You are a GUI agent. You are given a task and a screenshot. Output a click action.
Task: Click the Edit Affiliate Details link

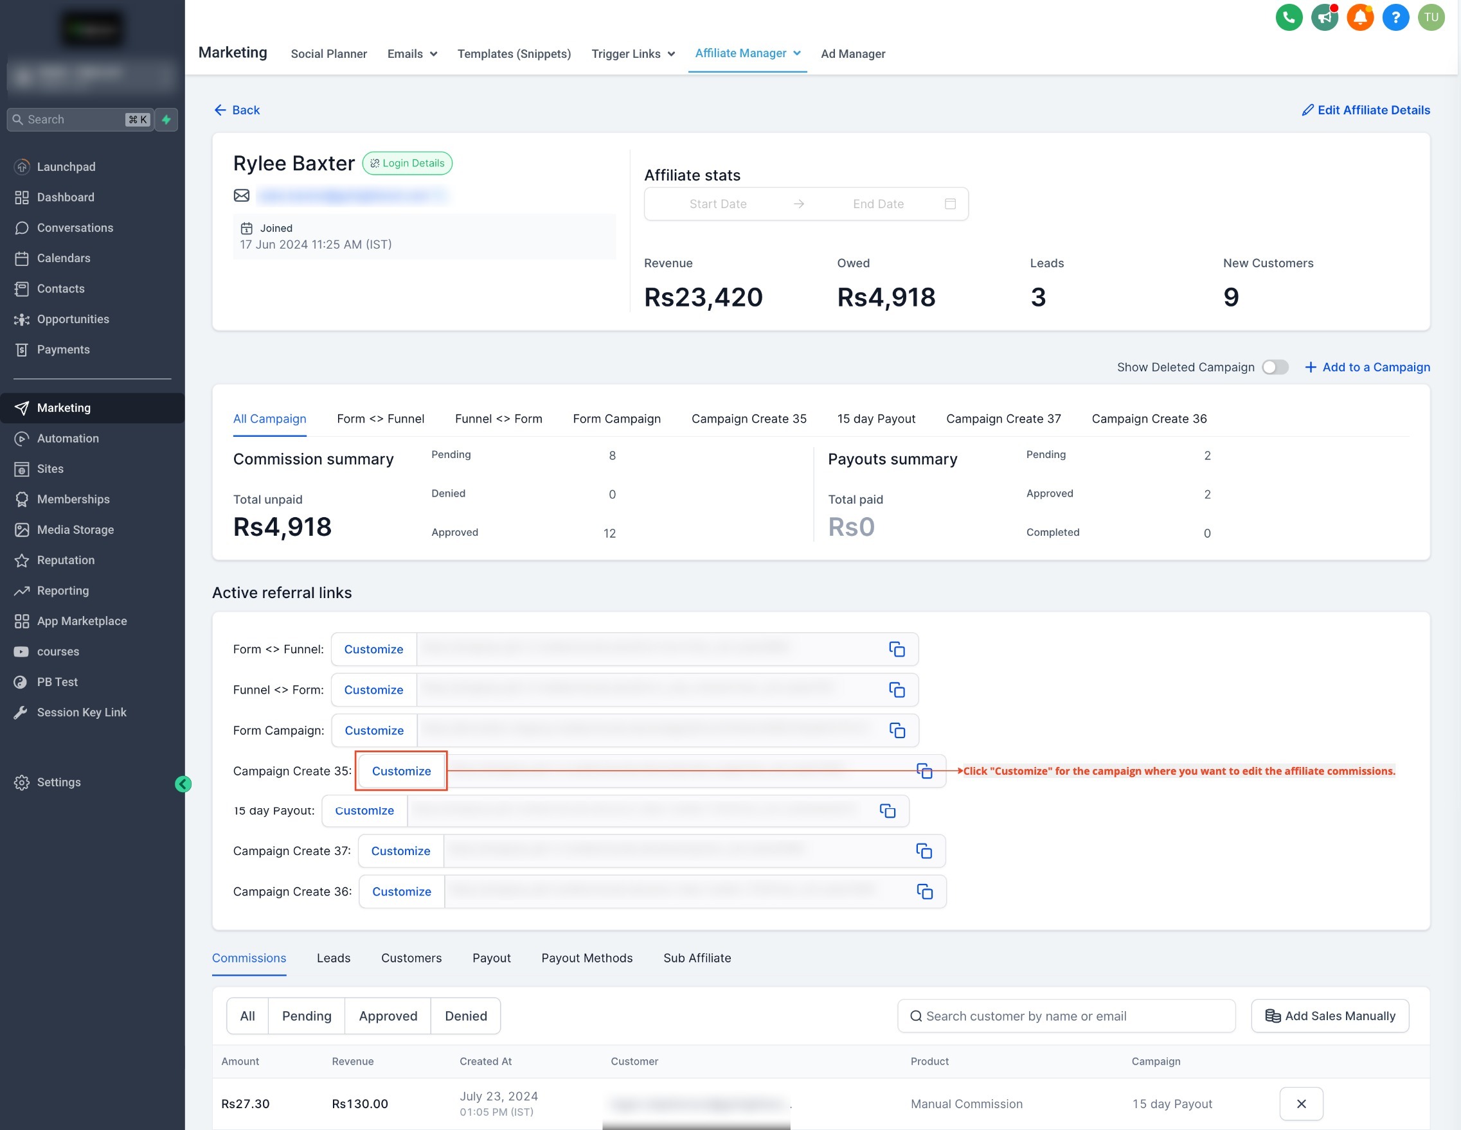(1365, 110)
